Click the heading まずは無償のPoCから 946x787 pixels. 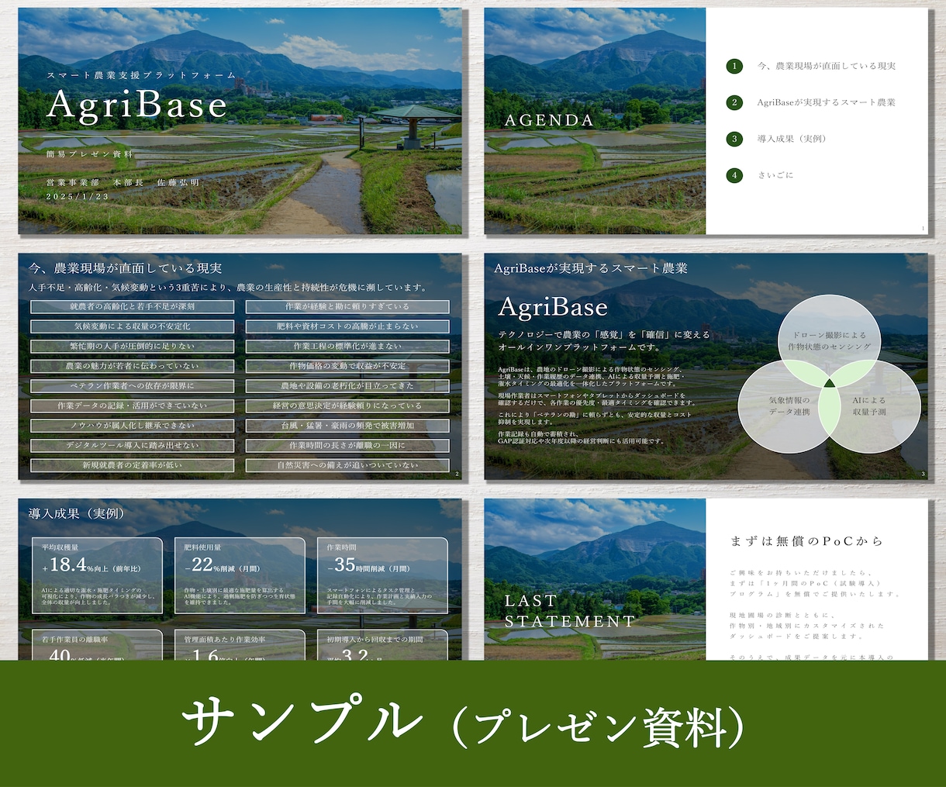click(806, 541)
